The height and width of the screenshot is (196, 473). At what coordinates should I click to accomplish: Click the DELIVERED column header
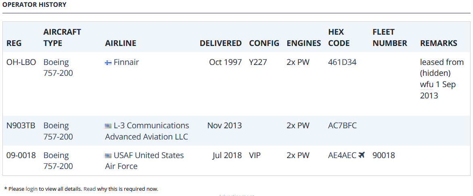[x=220, y=43]
